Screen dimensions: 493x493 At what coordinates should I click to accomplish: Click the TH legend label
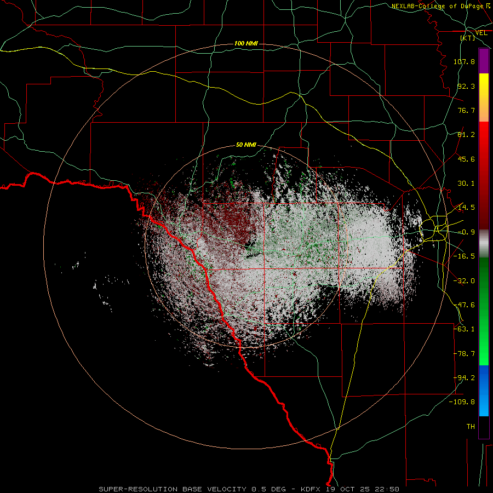click(471, 427)
